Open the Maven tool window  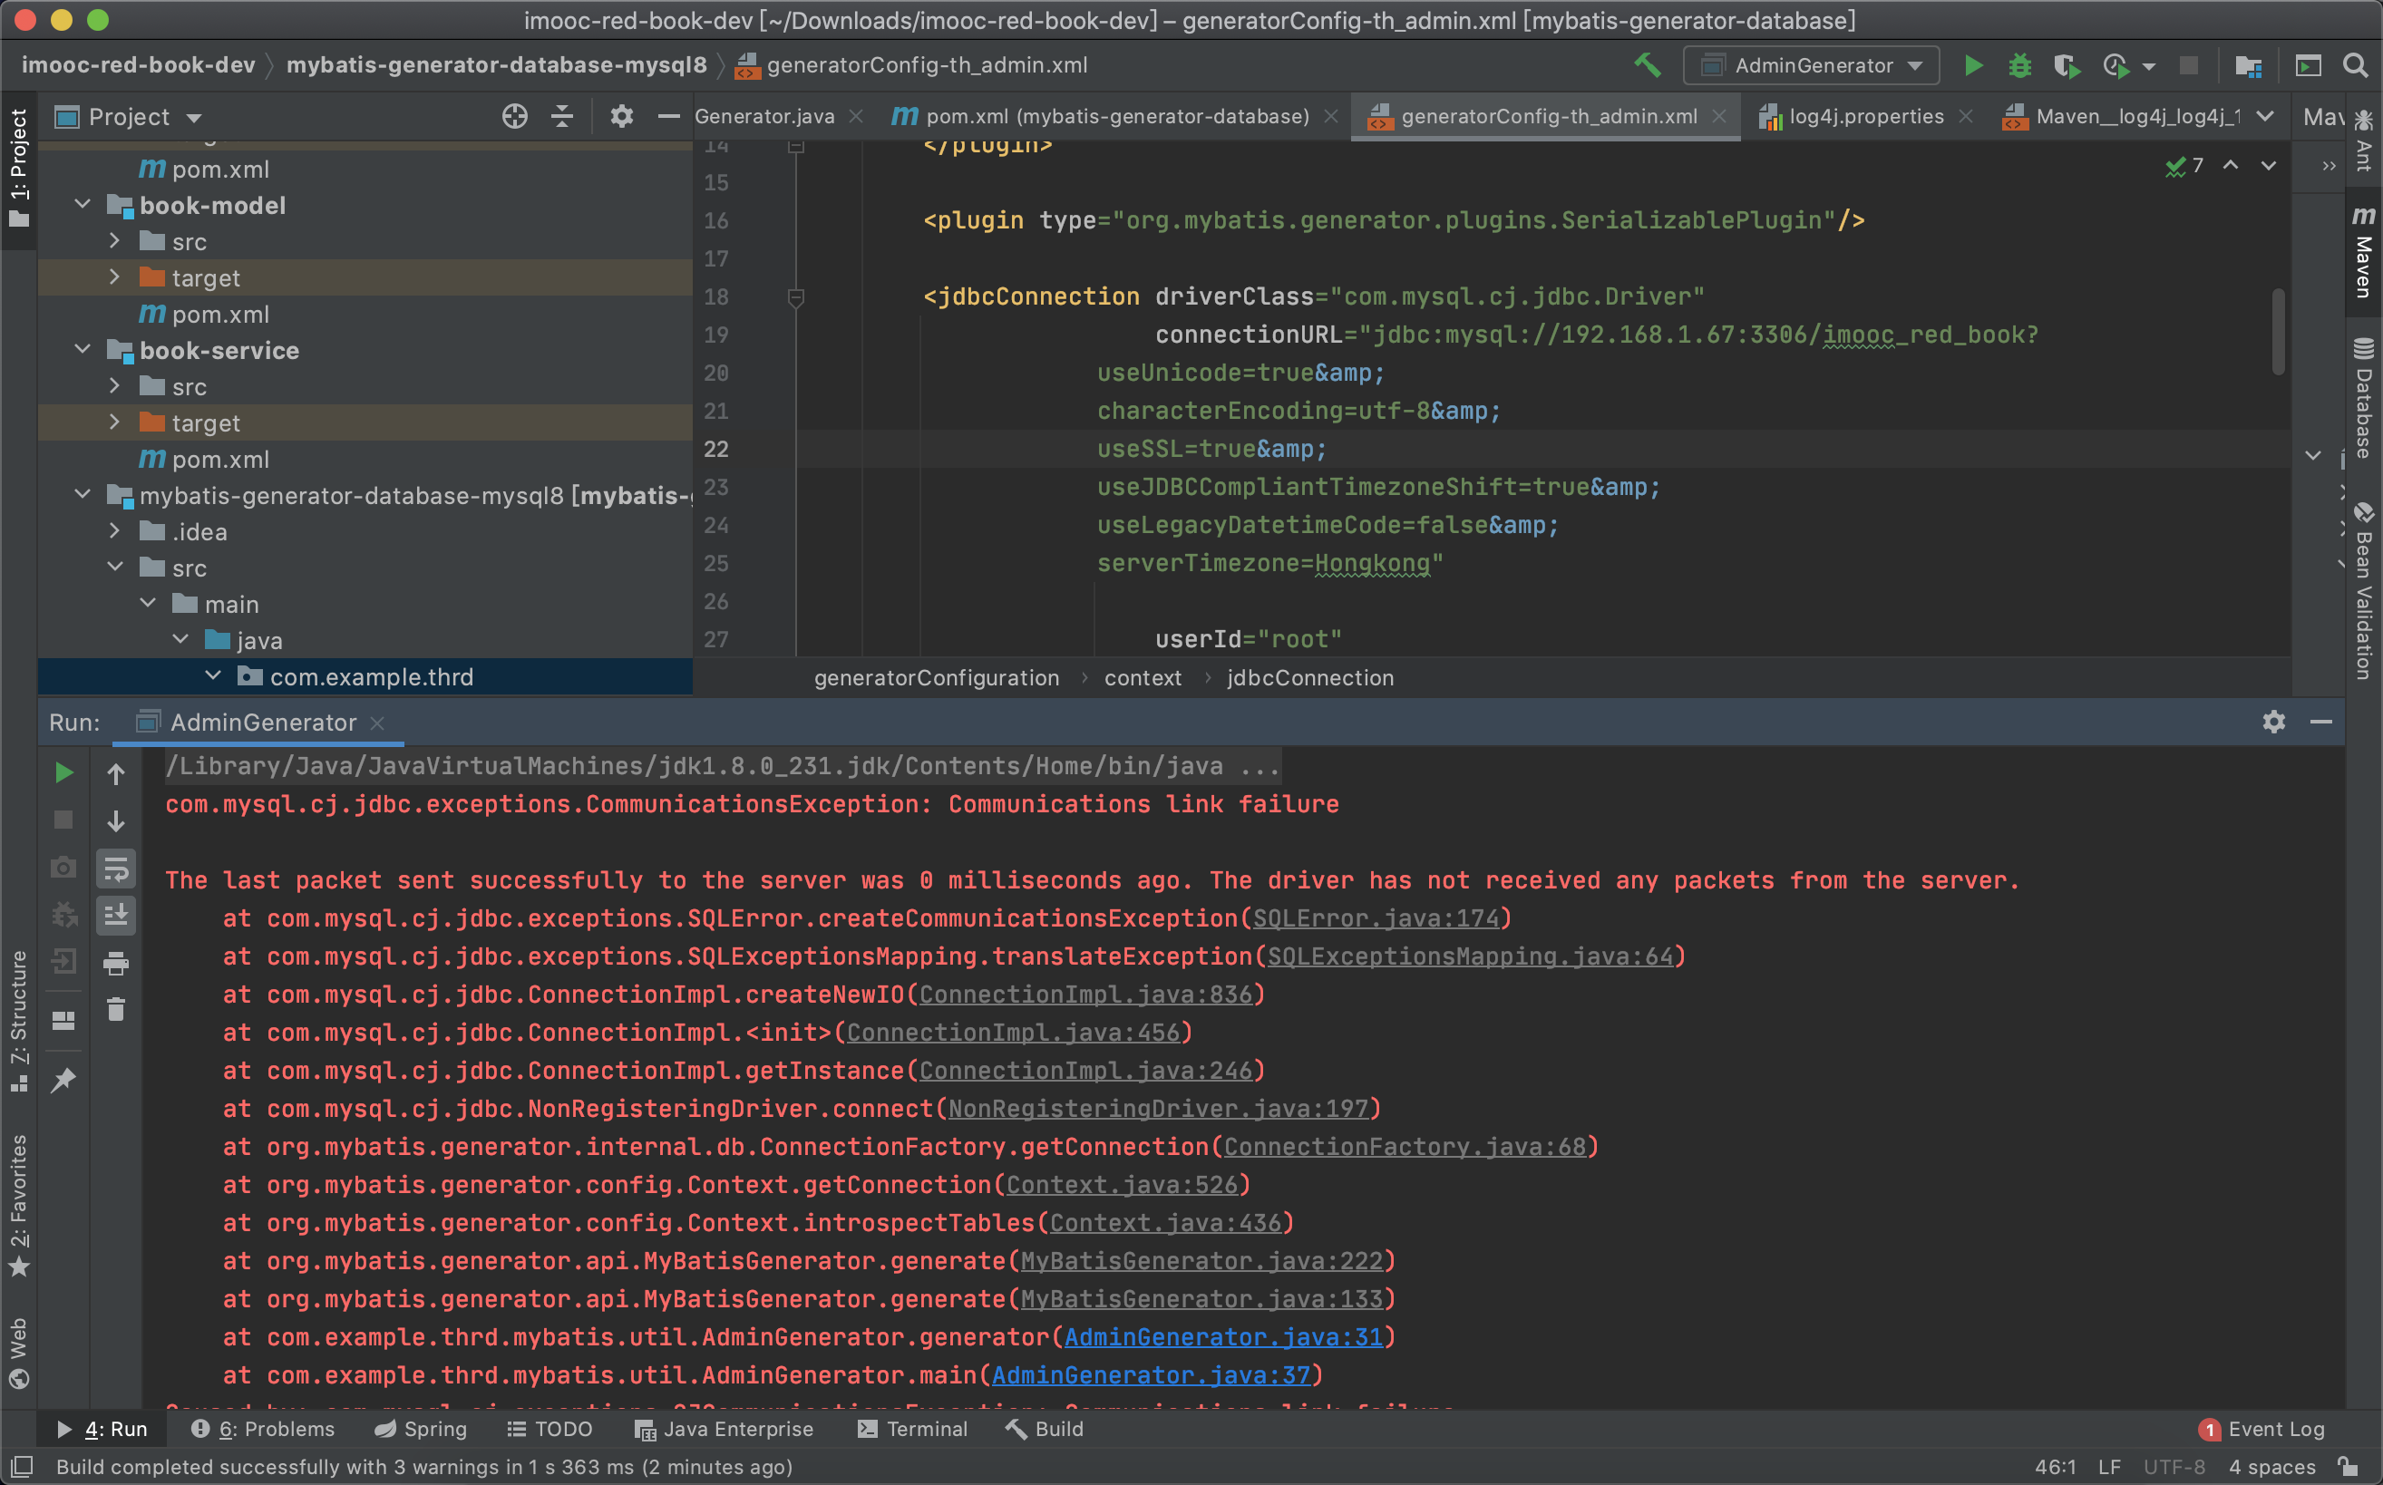click(x=2363, y=250)
